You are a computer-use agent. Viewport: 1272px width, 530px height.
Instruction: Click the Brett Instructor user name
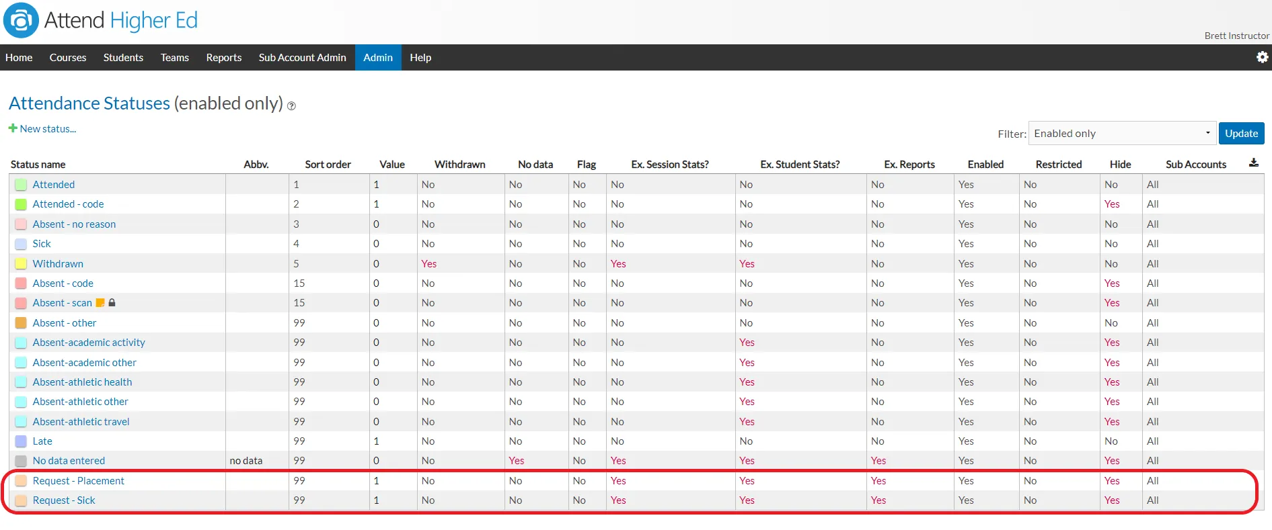1236,36
